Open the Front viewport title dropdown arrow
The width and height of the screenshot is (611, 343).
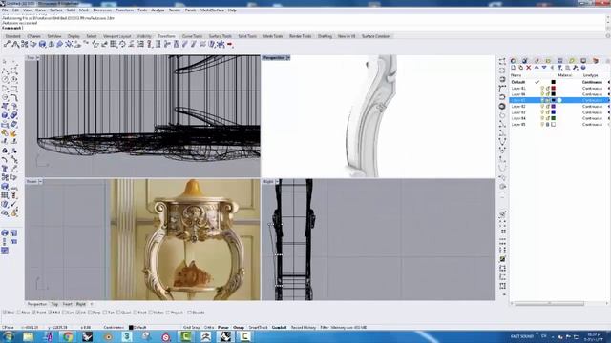point(40,182)
